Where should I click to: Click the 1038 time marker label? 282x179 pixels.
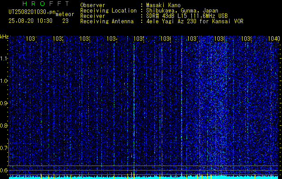click(220, 38)
